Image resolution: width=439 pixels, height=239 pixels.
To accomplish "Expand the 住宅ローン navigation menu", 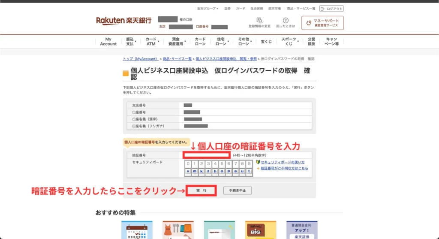I will 222,42.
